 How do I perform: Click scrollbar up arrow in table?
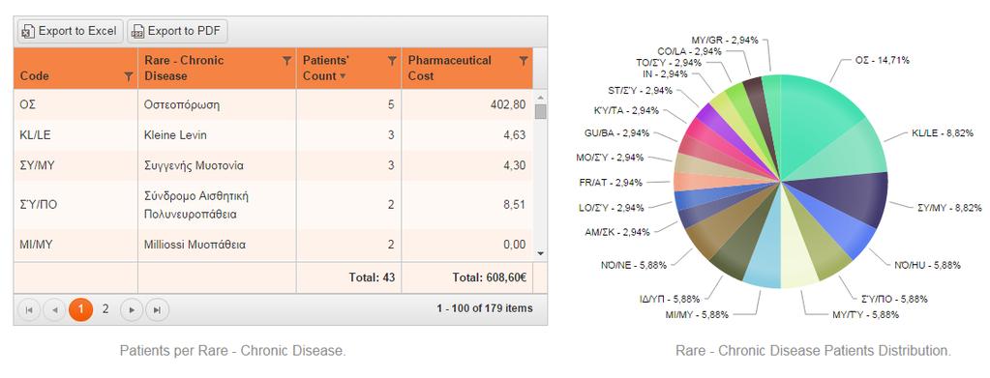540,98
